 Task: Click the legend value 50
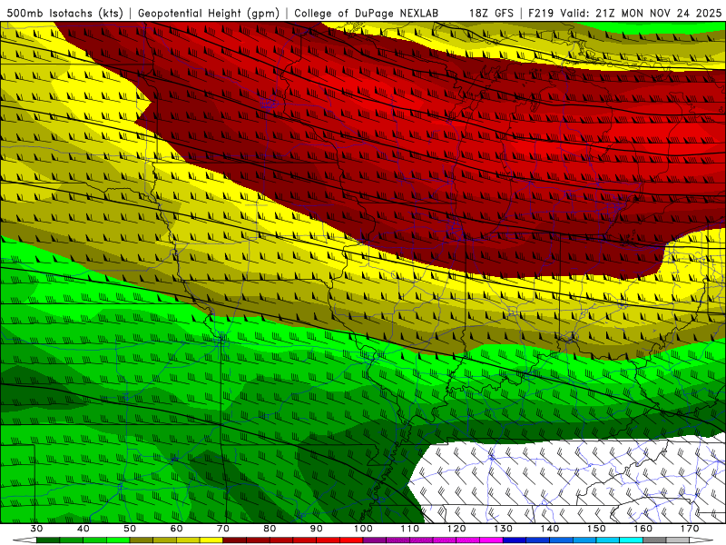point(130,529)
